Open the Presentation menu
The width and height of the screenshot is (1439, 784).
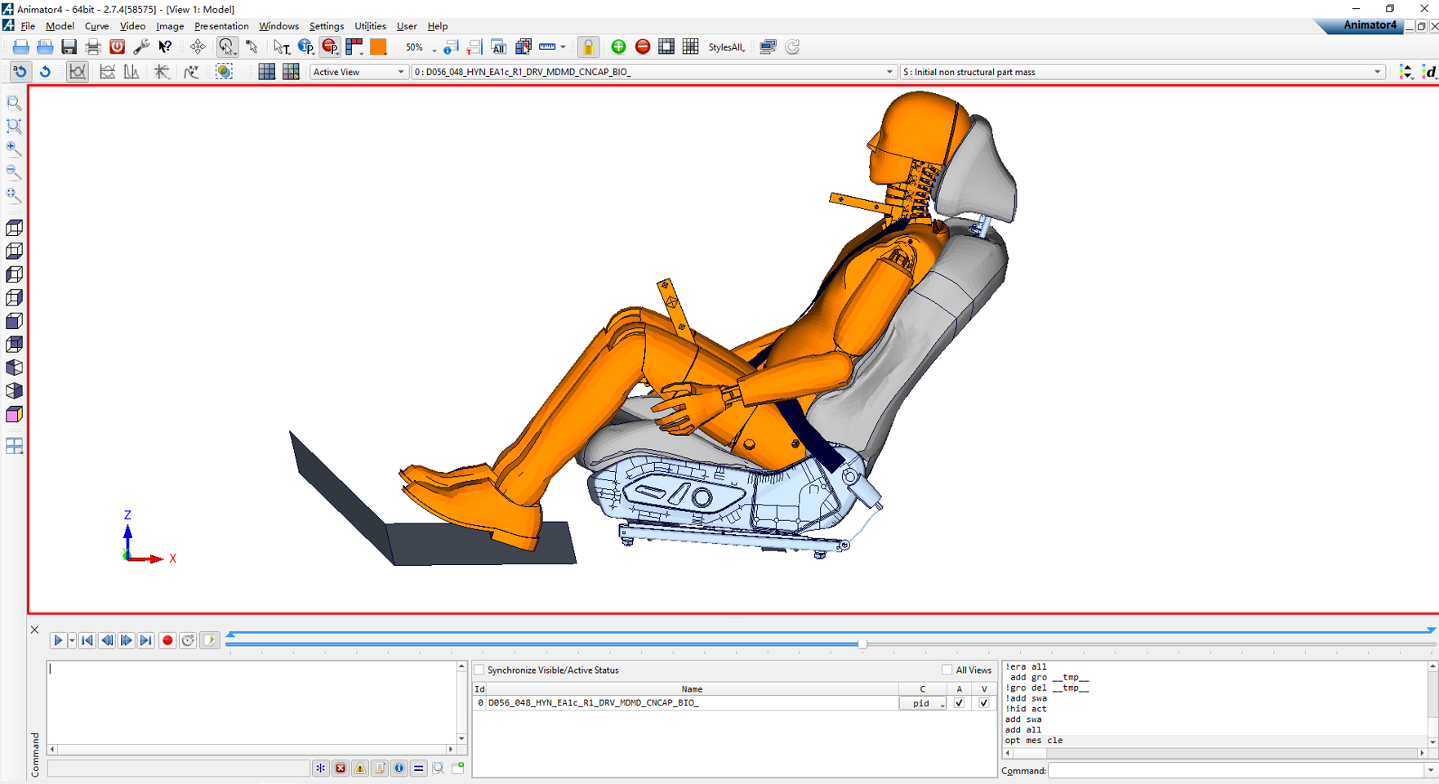point(221,26)
